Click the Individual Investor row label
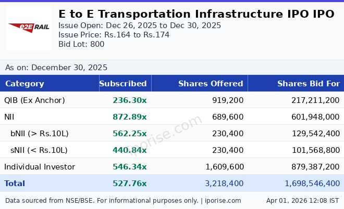The image size is (344, 209). tap(40, 167)
